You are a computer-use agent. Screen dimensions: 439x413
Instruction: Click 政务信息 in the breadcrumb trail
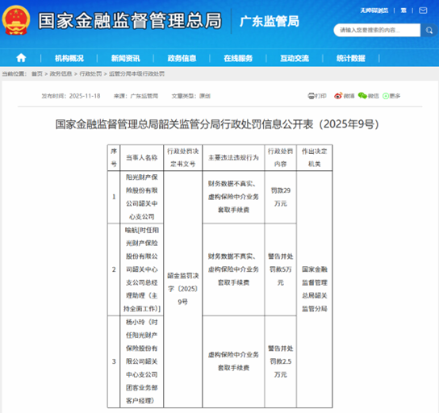[x=61, y=74]
